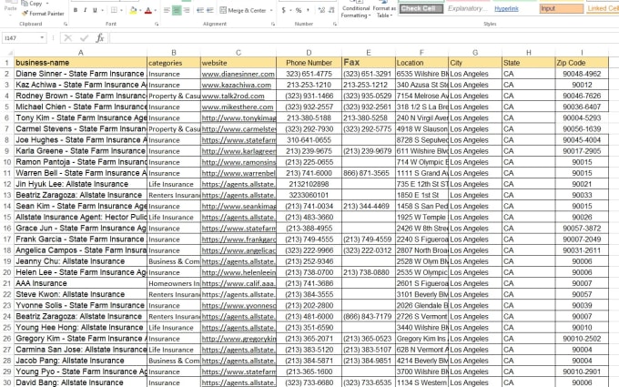Confirm entry with the checkmark icon
This screenshot has height=387, width=619.
point(84,38)
